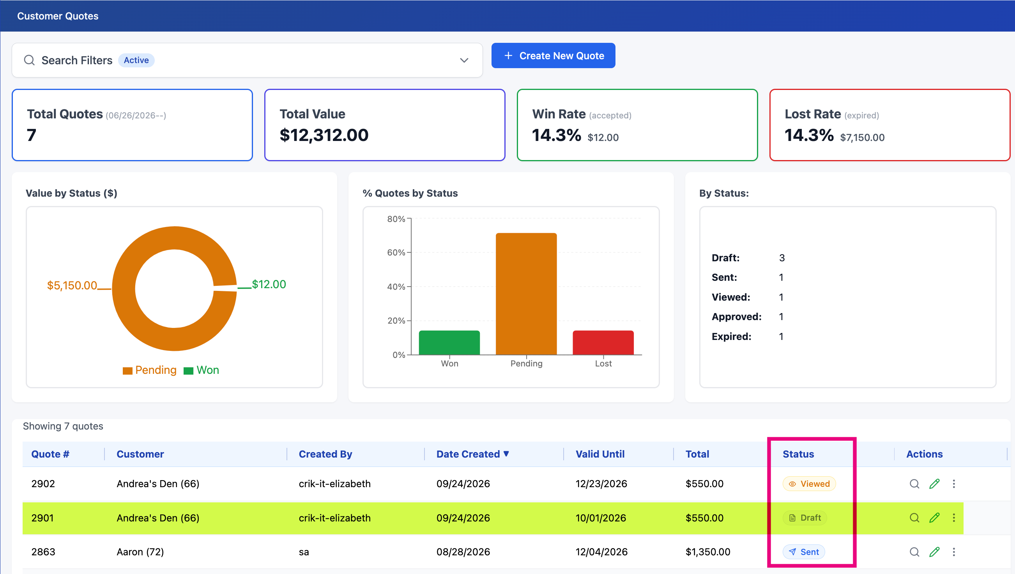Click the Sent status badge on quote 2863
The image size is (1015, 574).
tap(804, 552)
